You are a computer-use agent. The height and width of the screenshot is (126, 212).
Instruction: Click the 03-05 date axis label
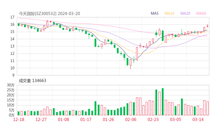(x=176, y=119)
